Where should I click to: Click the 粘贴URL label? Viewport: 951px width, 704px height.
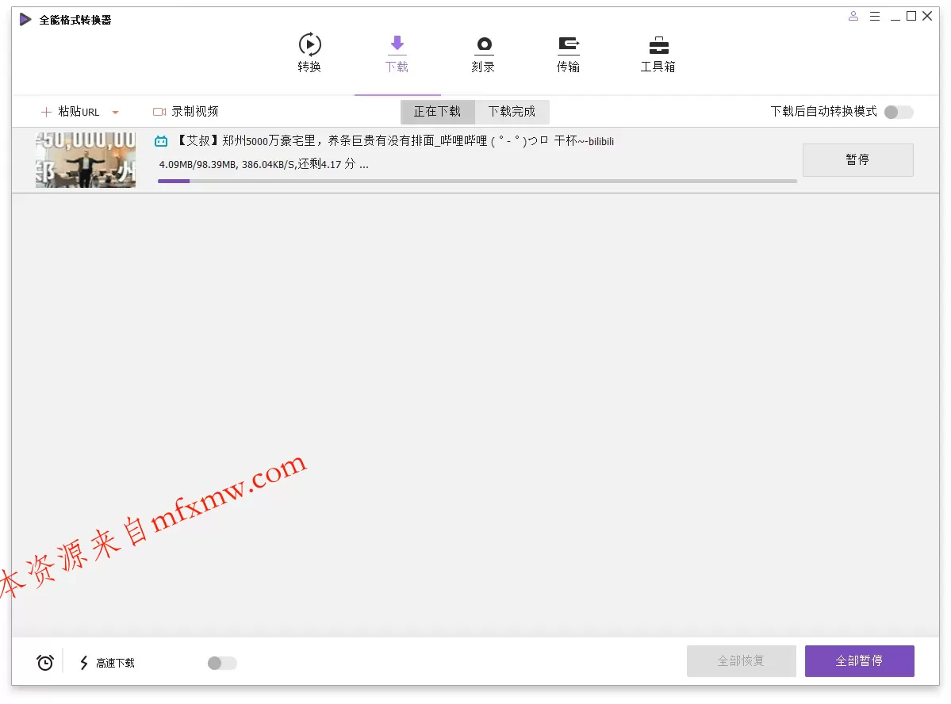tap(79, 112)
